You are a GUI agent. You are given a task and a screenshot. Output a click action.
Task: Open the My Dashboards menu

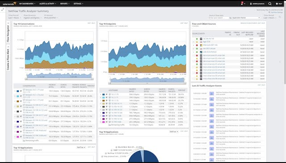(x=27, y=4)
